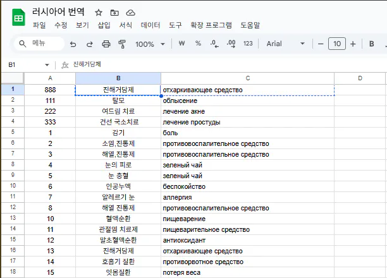
Task: Click the move to folder icon
Action: tap(114, 13)
